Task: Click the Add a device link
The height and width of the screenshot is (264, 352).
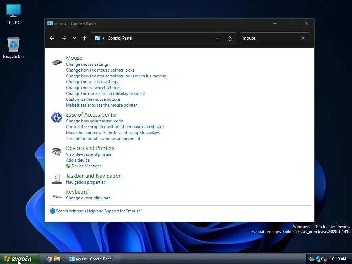Action: pyautogui.click(x=78, y=160)
